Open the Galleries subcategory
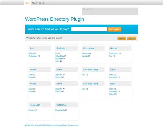 point(31,53)
